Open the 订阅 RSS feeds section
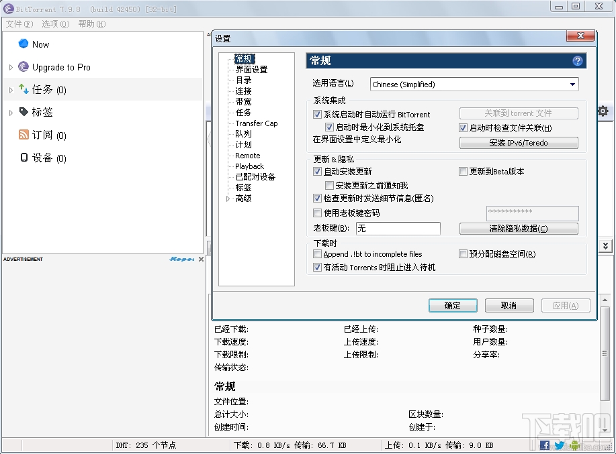Screen dimensions: 616x454 pyautogui.click(x=42, y=135)
